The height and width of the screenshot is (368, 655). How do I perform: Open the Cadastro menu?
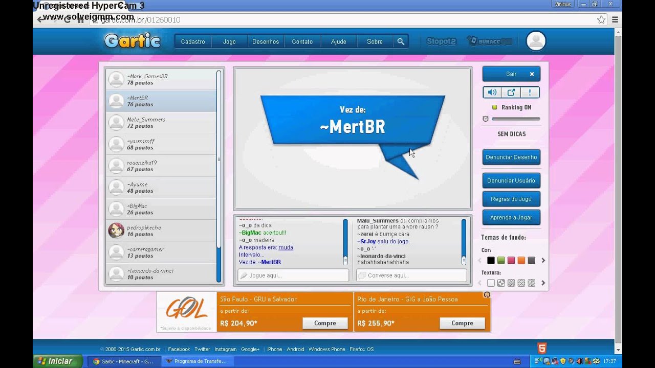(193, 42)
